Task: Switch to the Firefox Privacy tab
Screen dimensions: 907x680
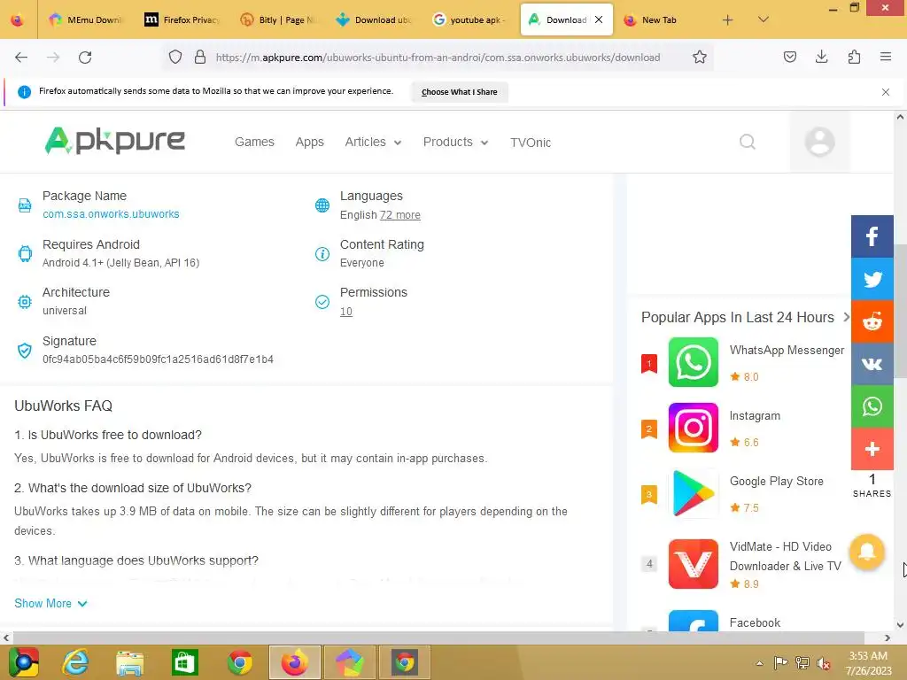Action: pyautogui.click(x=182, y=19)
